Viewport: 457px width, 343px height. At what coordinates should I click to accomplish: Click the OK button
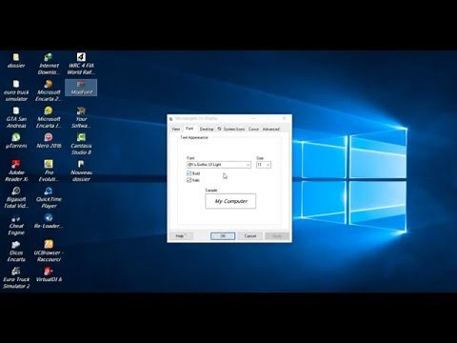click(x=223, y=236)
